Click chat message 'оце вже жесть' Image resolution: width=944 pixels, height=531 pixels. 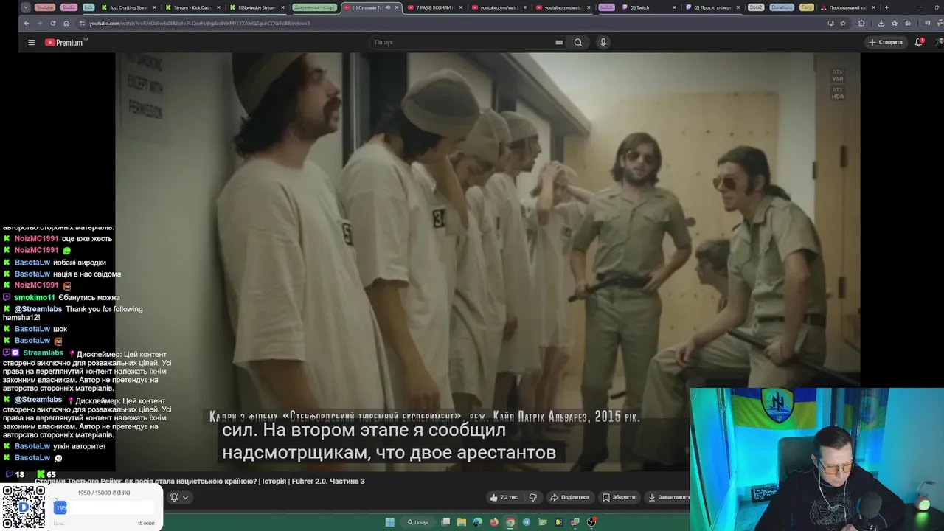[87, 239]
